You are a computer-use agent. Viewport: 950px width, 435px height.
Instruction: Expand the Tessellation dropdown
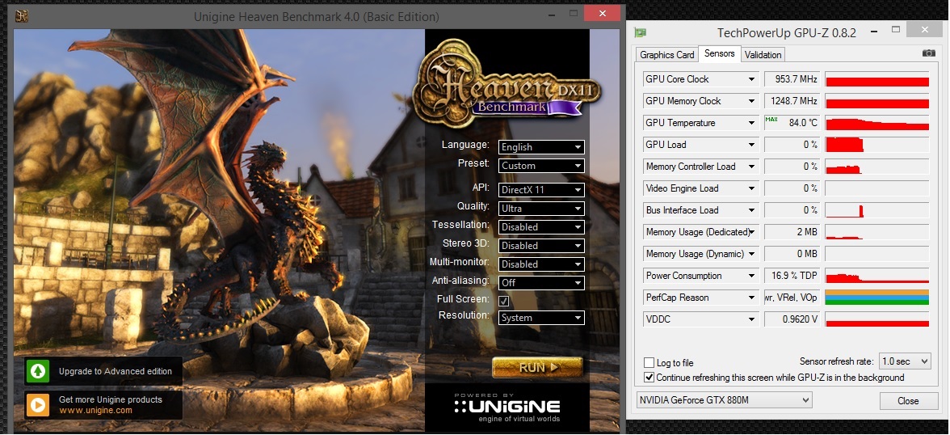pyautogui.click(x=541, y=227)
